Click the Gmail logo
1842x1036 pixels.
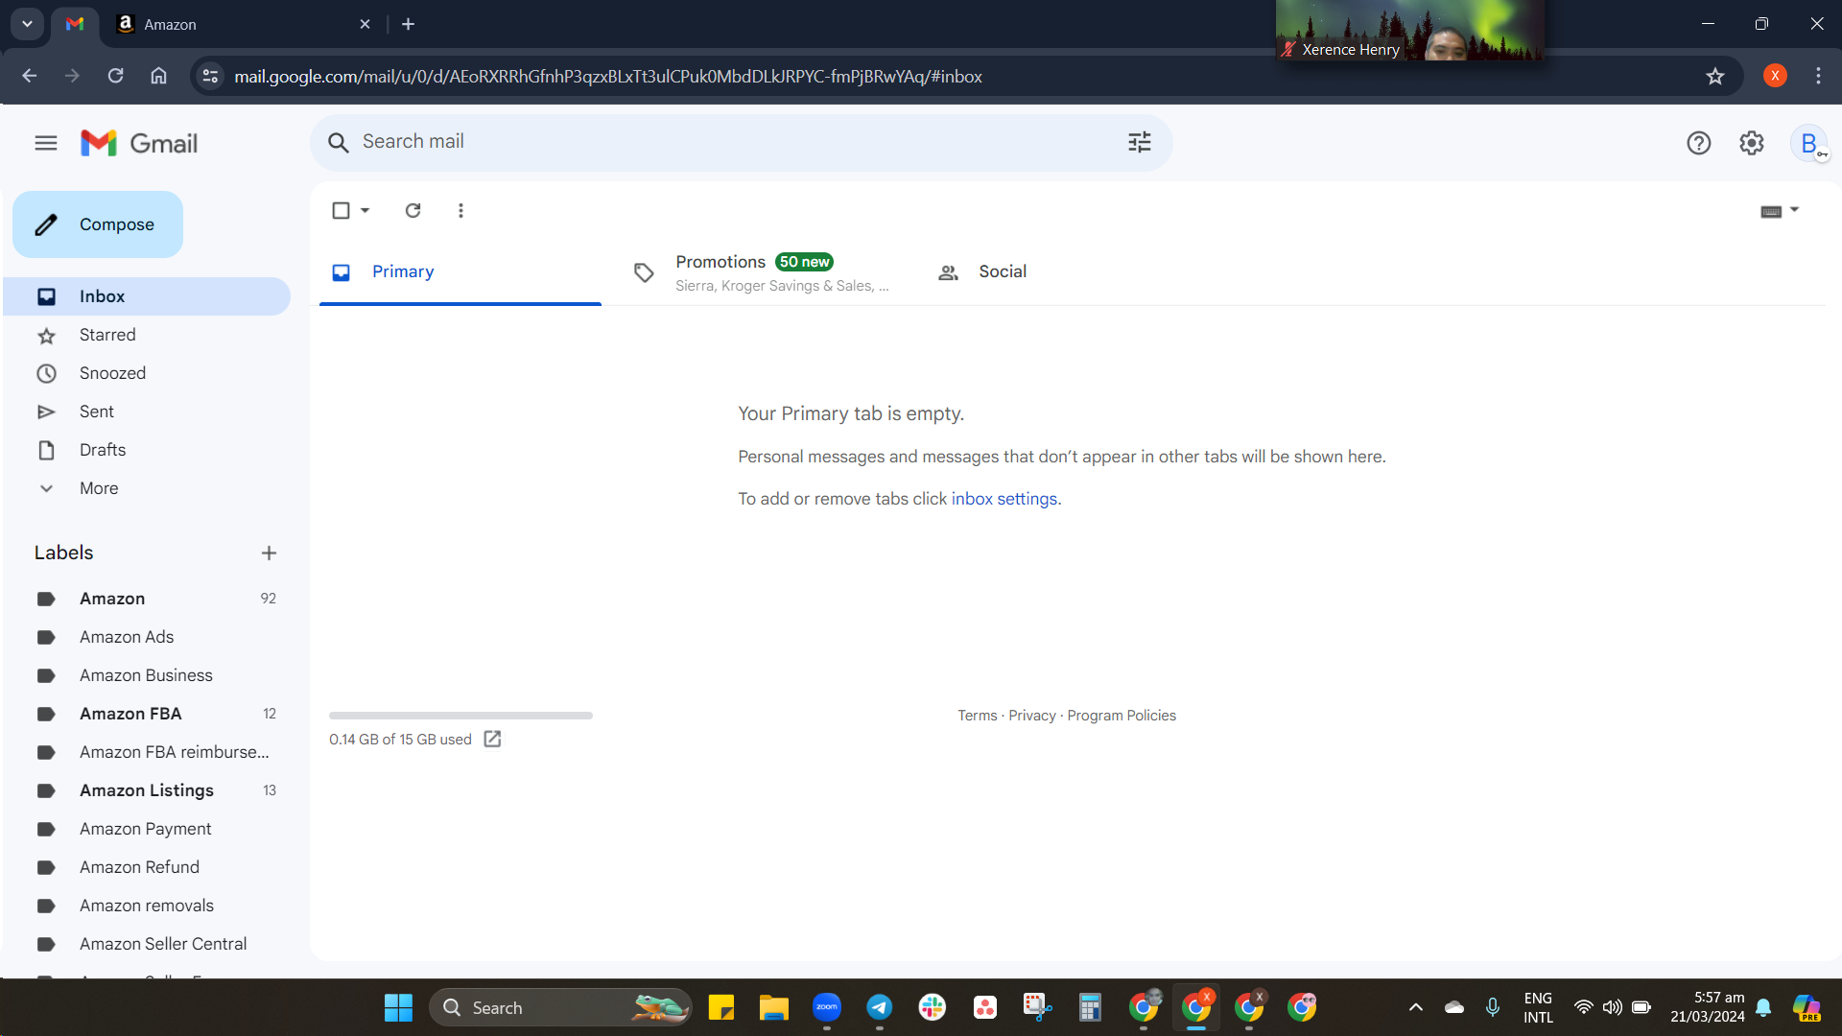(x=139, y=144)
